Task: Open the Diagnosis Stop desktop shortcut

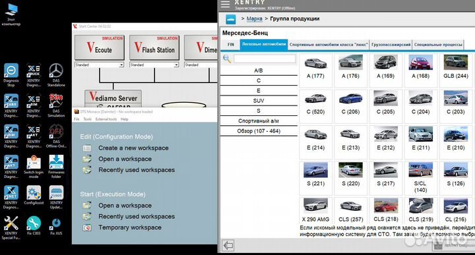Action: click(x=11, y=74)
